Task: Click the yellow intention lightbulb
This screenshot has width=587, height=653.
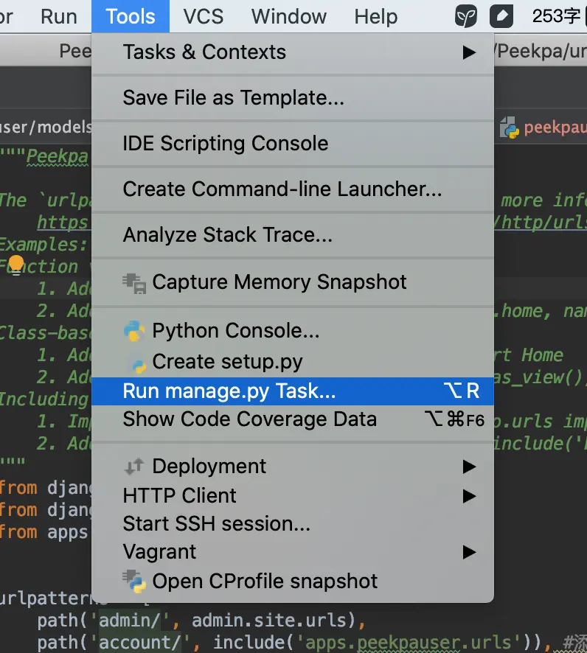Action: (x=16, y=263)
